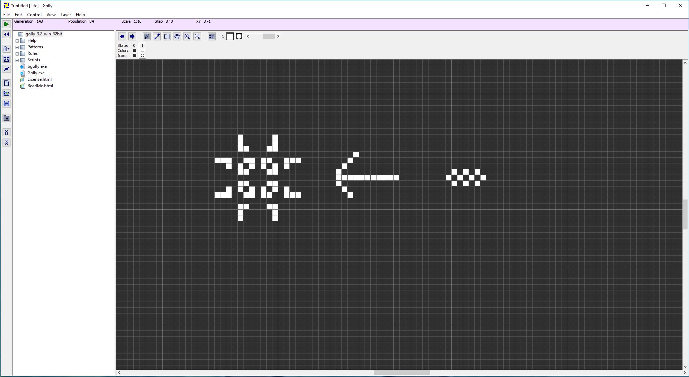Click the pattern info icon in sidebar

point(7,132)
